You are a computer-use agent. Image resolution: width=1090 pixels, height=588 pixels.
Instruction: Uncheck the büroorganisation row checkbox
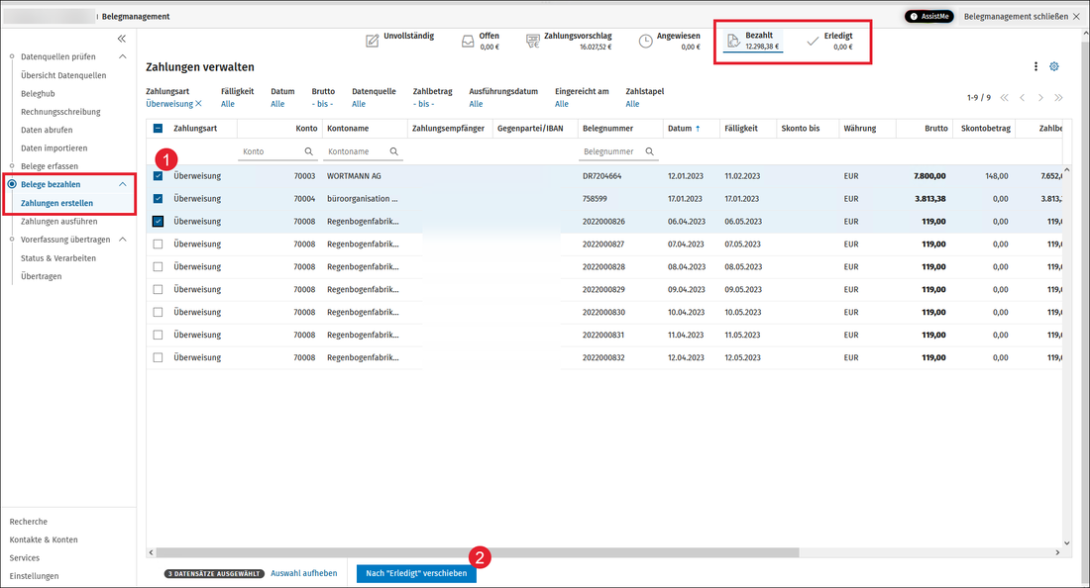point(158,199)
